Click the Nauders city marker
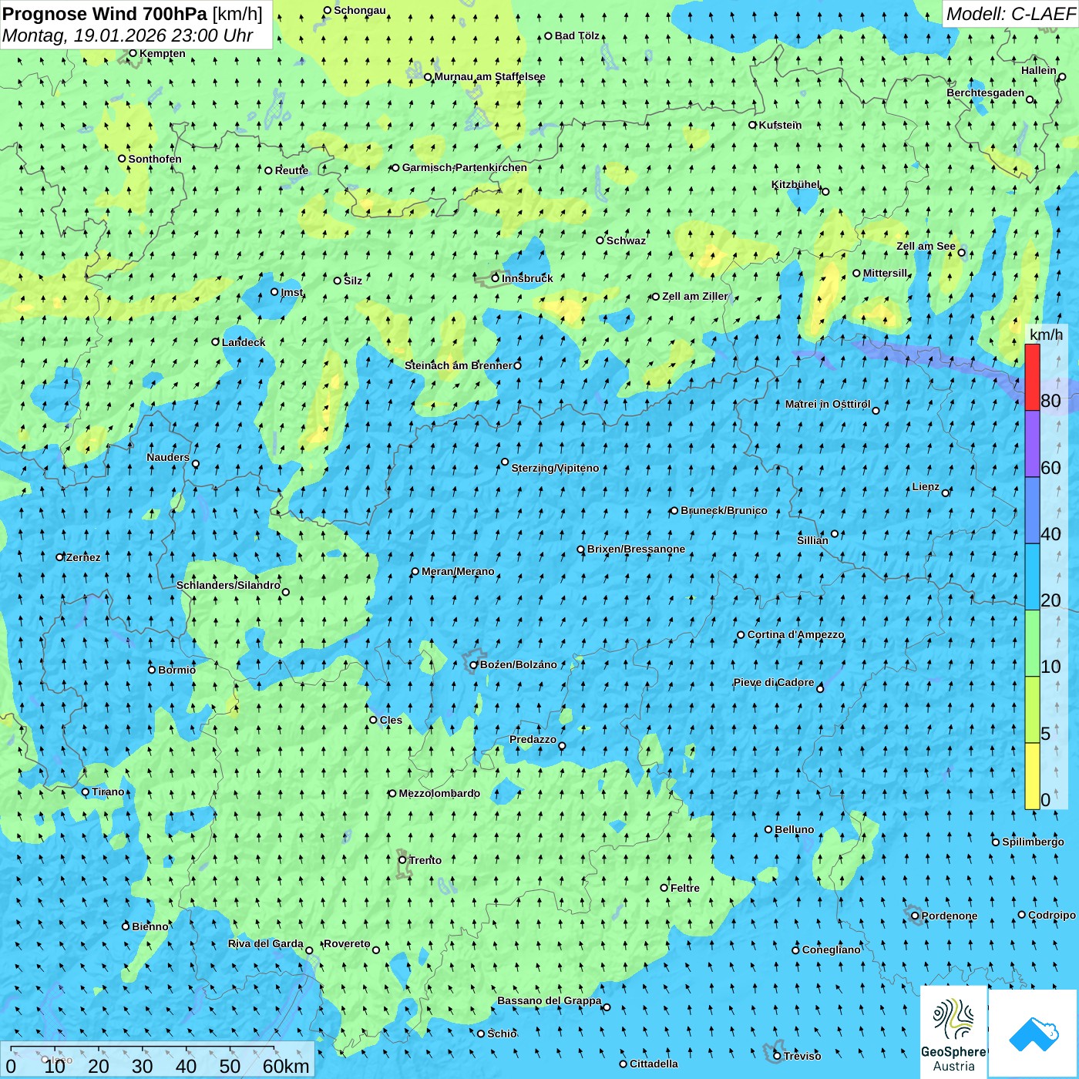This screenshot has height=1079, width=1079. click(196, 464)
